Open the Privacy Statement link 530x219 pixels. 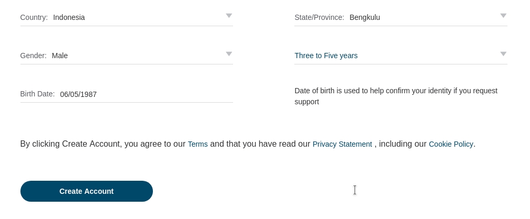342,144
